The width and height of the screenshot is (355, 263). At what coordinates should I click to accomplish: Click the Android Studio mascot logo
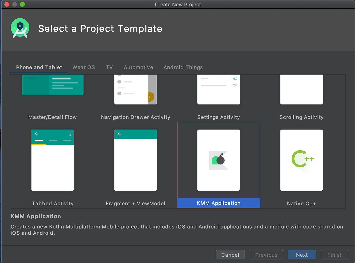[20, 28]
